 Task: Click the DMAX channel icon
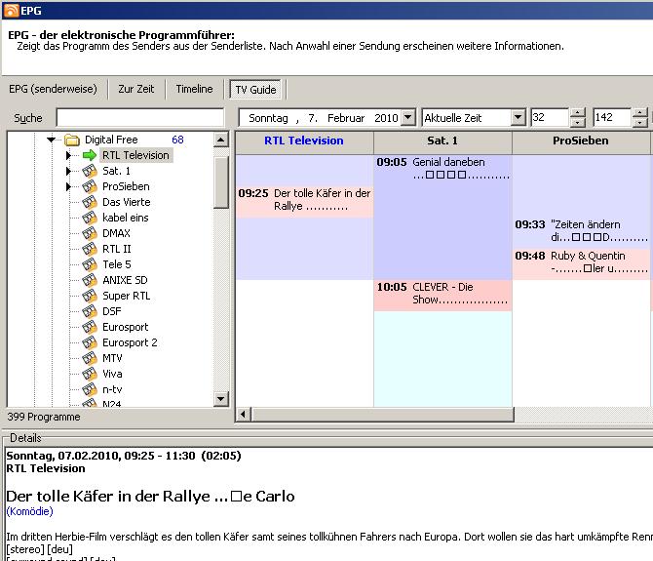(90, 233)
